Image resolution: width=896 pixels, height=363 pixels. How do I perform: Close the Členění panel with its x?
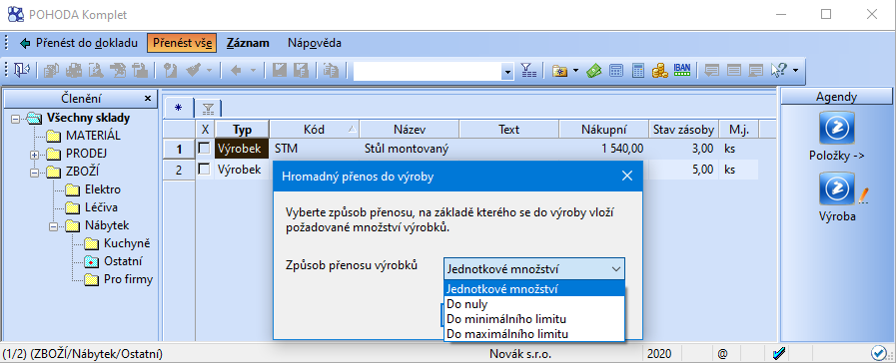point(148,98)
